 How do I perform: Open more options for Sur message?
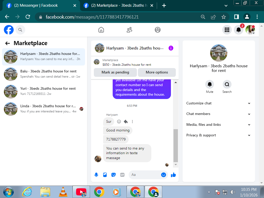(x=132, y=122)
